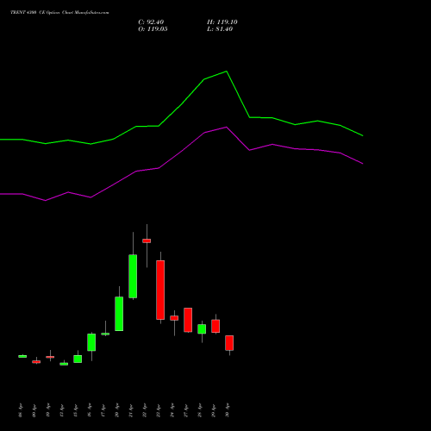Select the high value H: 119.10

tap(222, 22)
